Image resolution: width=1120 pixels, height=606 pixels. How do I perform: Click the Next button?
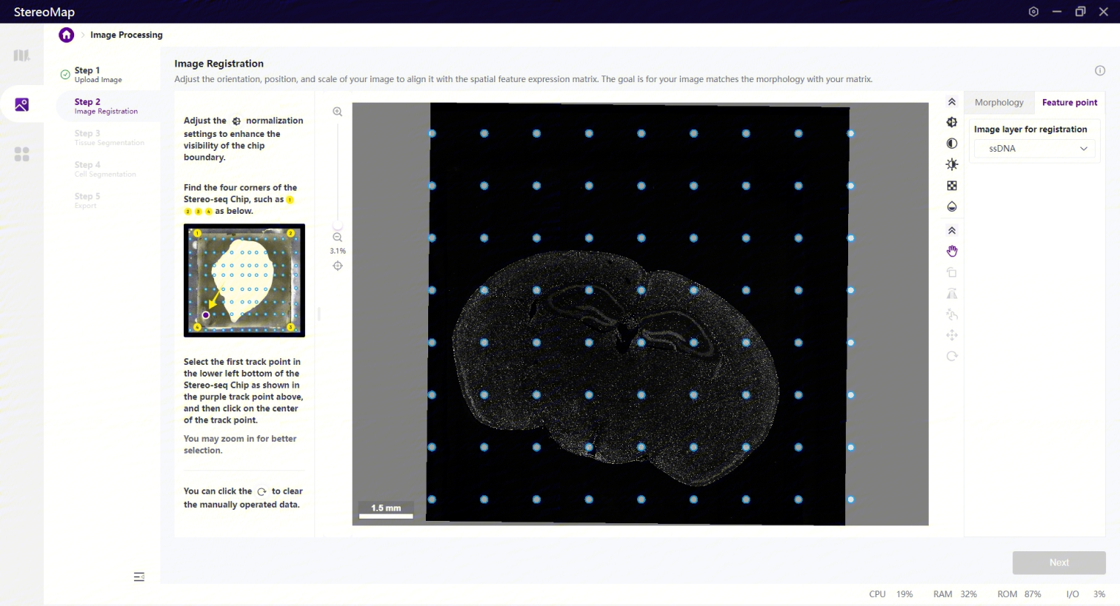pos(1059,562)
